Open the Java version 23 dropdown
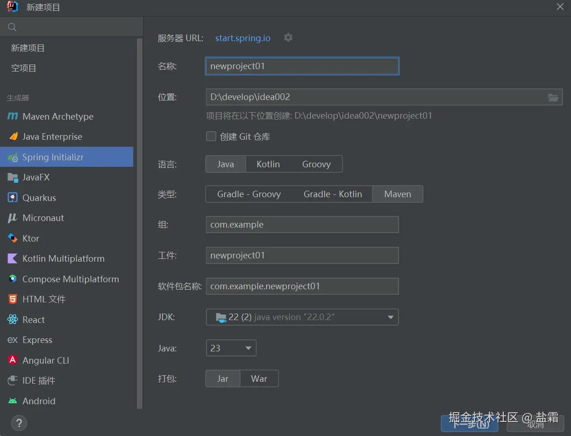Image resolution: width=571 pixels, height=436 pixels. [x=231, y=348]
